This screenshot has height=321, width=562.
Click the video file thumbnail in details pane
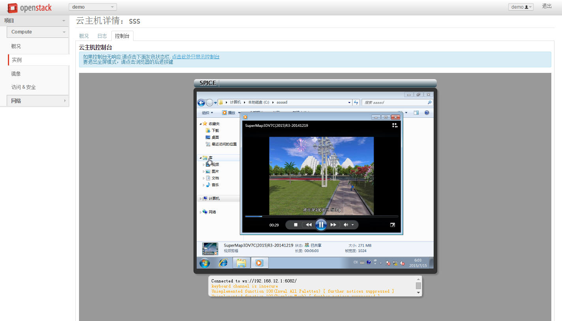pyautogui.click(x=210, y=249)
